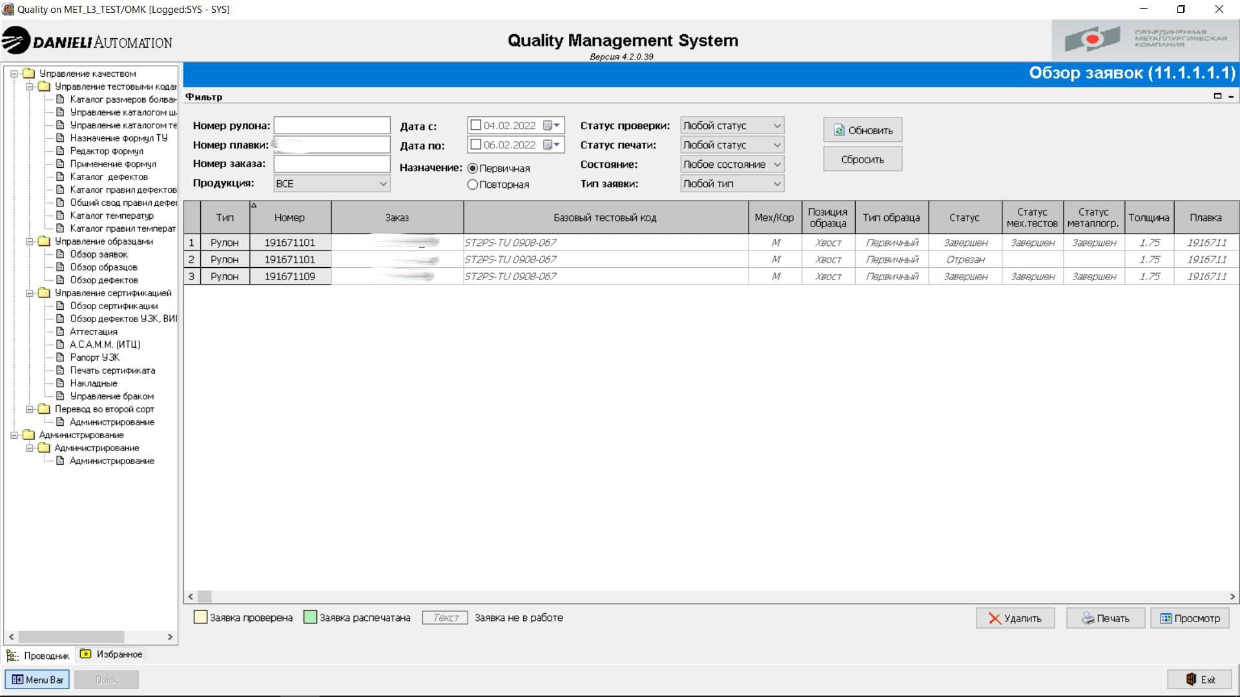This screenshot has width=1240, height=697.
Task: Click the Сбросить button
Action: (862, 159)
